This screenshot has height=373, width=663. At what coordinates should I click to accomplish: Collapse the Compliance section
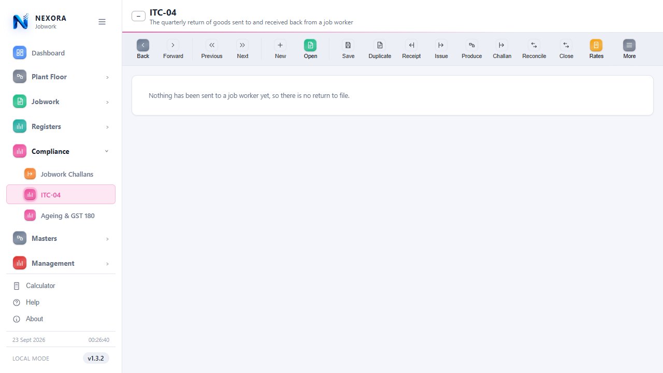pos(61,151)
